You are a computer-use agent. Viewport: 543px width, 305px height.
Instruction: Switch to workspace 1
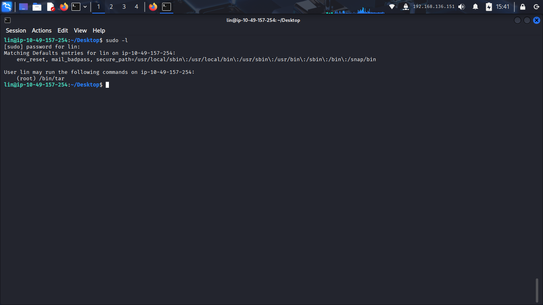pos(99,7)
